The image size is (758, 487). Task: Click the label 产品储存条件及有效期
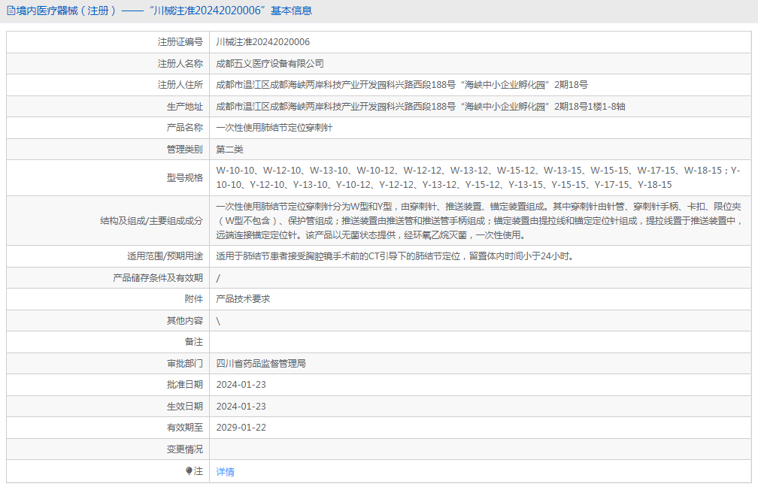[x=158, y=278]
